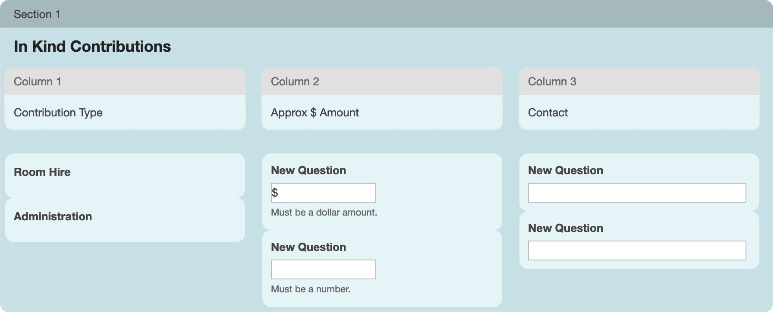774x313 pixels.
Task: Click the 'Must be a number.' hint
Action: (x=310, y=289)
